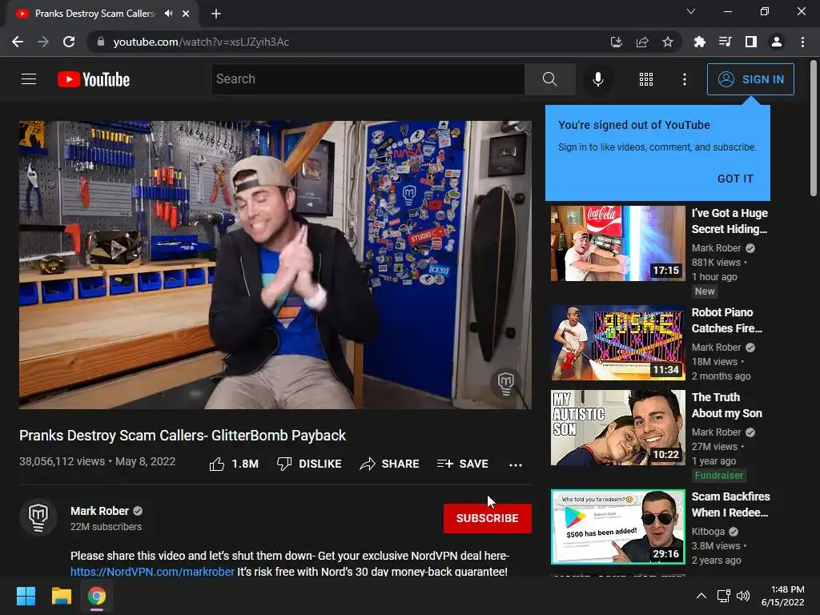Open a new browser tab
This screenshot has width=820, height=615.
(216, 14)
